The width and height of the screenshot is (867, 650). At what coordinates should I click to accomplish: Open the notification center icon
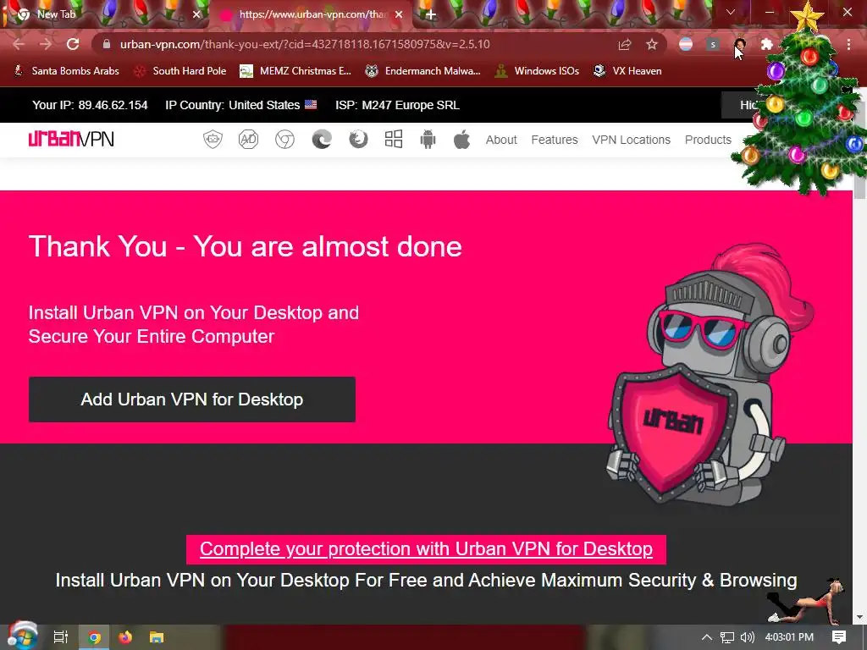pyautogui.click(x=839, y=637)
